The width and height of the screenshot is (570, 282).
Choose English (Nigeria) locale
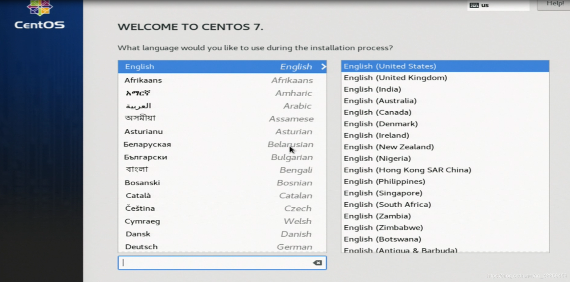pos(445,158)
